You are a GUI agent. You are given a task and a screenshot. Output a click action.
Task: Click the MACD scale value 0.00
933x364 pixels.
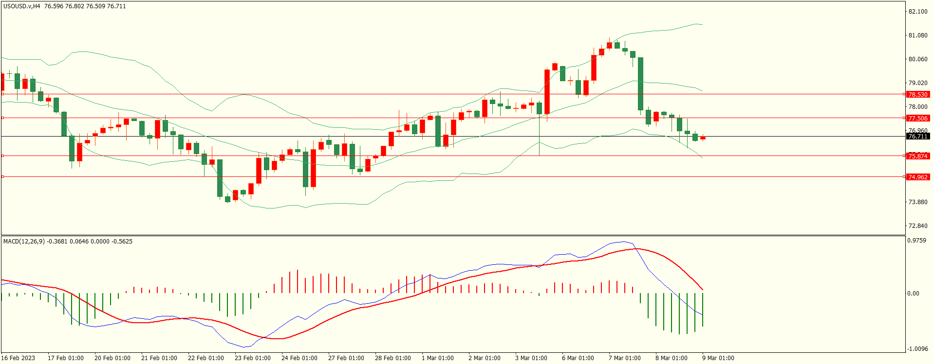913,294
